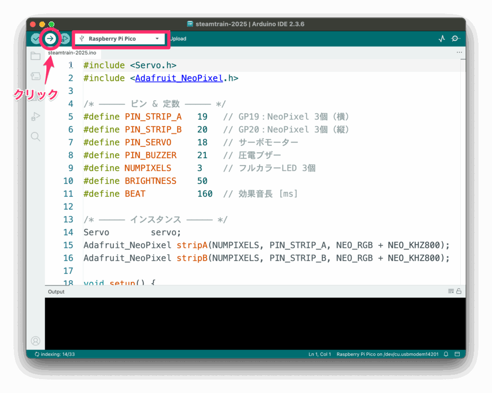This screenshot has width=492, height=393.
Task: Toggle the bottom panel from status bar
Action: click(x=457, y=354)
